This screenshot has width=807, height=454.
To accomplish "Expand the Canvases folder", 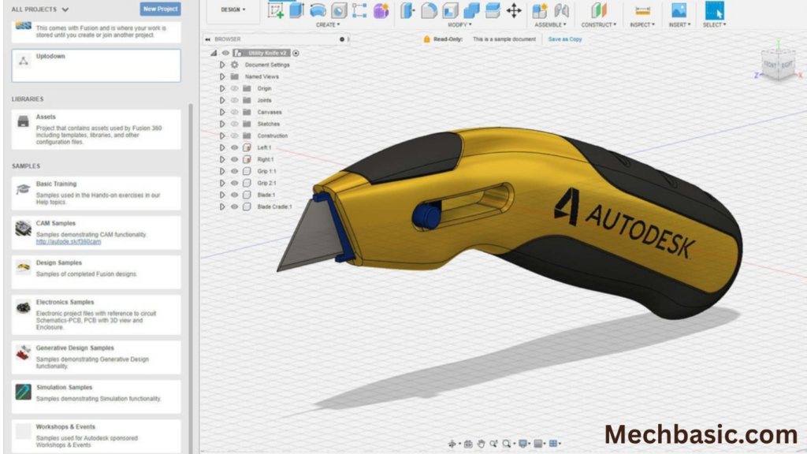I will tap(222, 112).
